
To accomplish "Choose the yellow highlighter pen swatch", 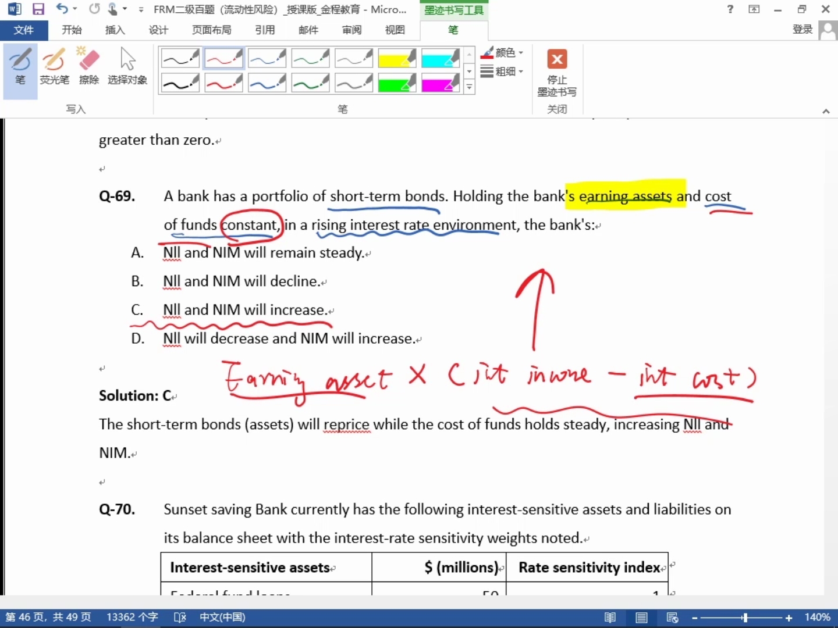I will [x=397, y=58].
